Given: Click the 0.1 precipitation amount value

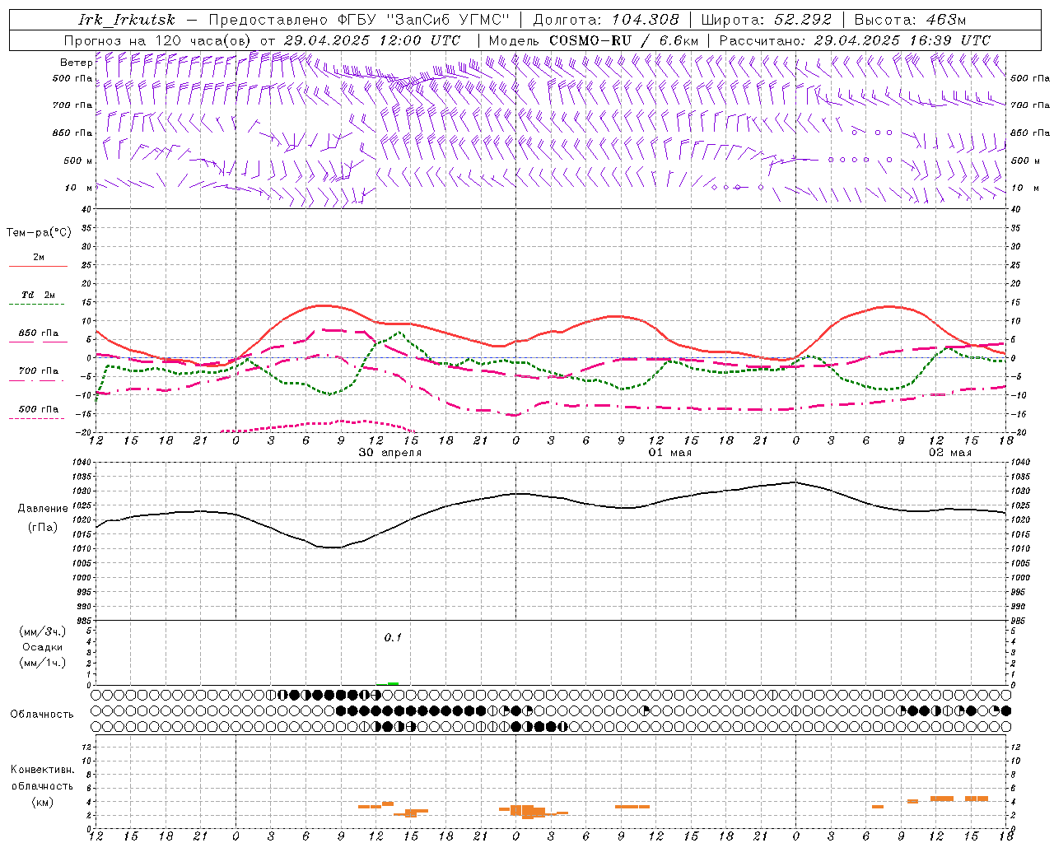Looking at the screenshot, I should coord(393,637).
